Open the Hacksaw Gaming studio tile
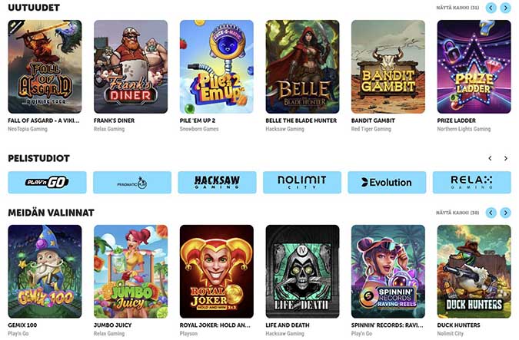The width and height of the screenshot is (519, 340). pos(217,182)
